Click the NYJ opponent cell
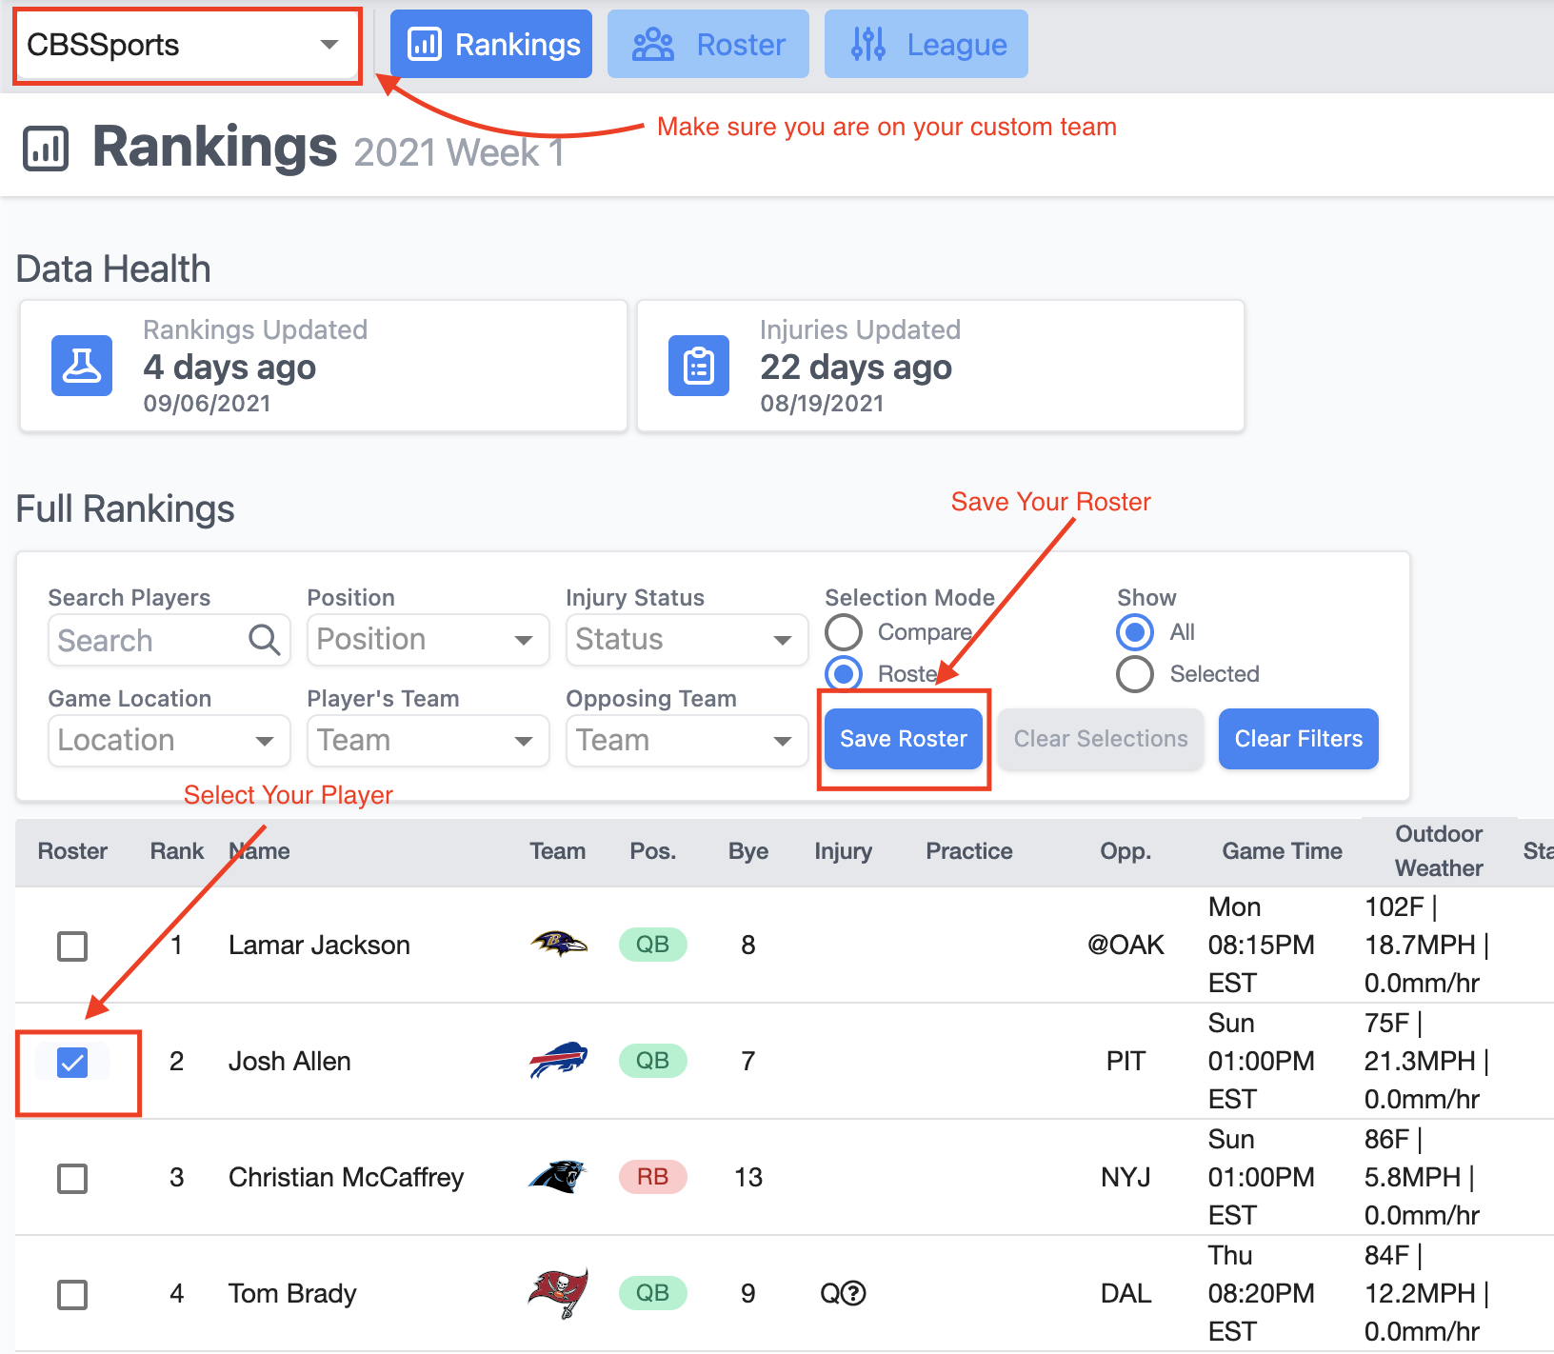This screenshot has height=1354, width=1554. (x=1126, y=1177)
